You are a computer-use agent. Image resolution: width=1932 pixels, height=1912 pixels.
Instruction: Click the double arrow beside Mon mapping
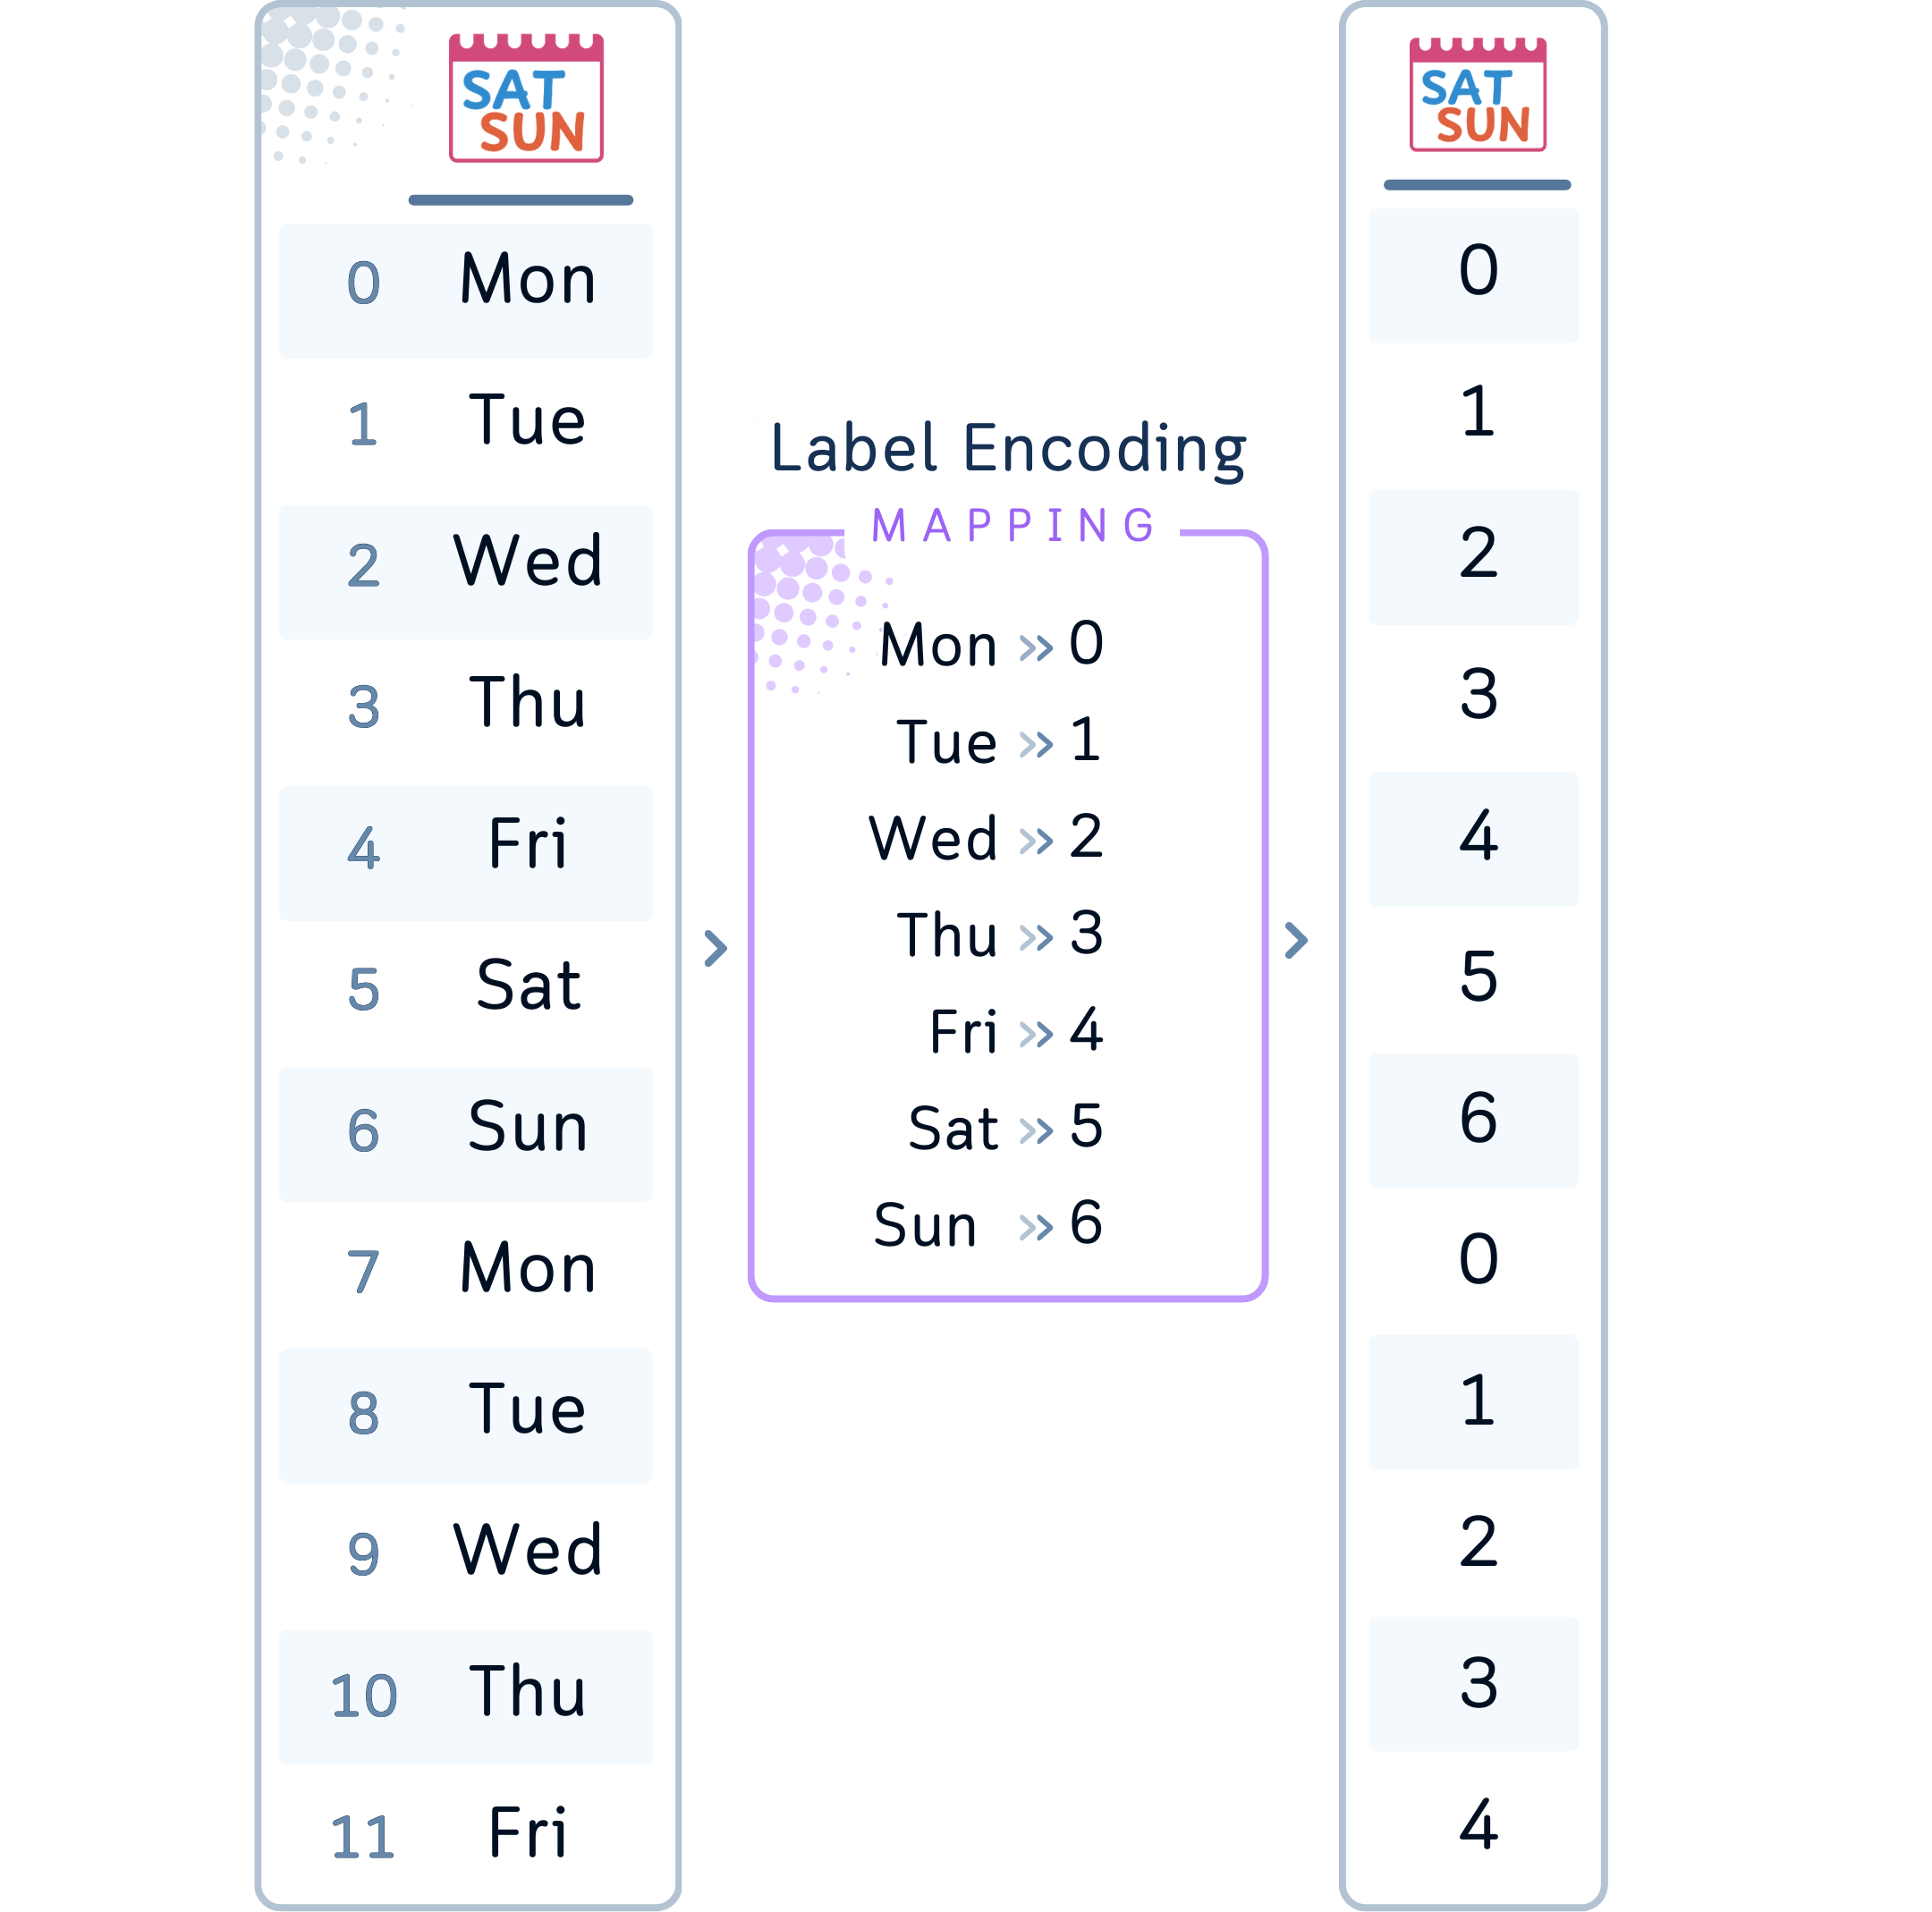pos(1036,647)
